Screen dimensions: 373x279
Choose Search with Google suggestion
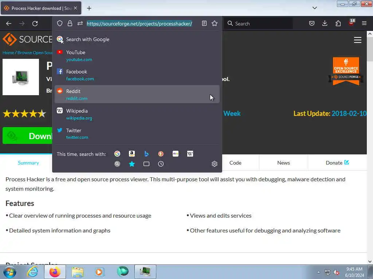coord(137,39)
